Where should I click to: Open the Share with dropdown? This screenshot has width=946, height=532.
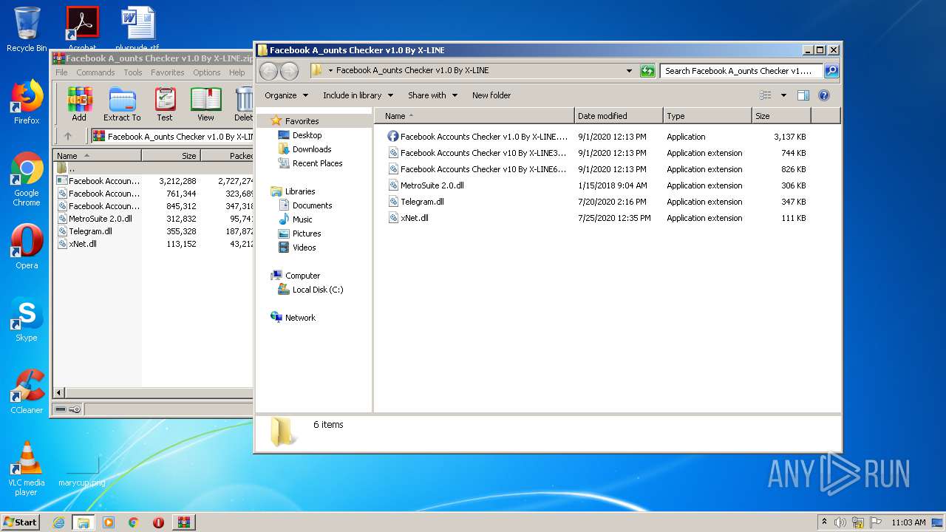432,95
